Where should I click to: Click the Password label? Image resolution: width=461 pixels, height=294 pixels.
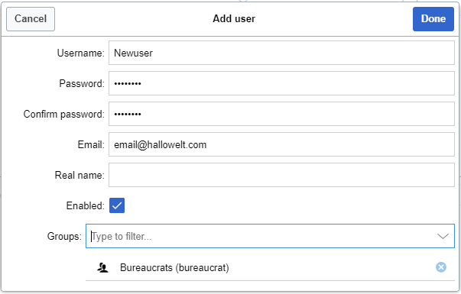point(82,84)
